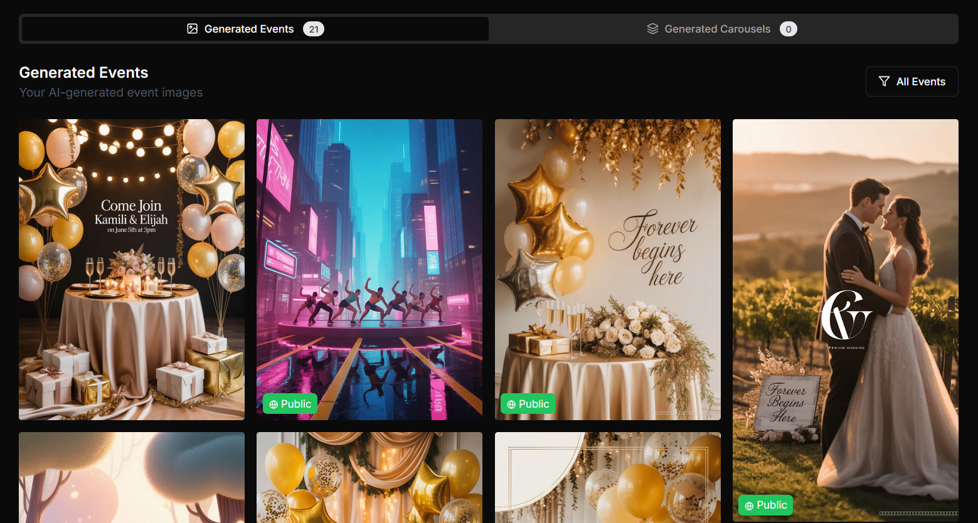
Task: Click the Generated Events section heading
Action: coord(83,73)
